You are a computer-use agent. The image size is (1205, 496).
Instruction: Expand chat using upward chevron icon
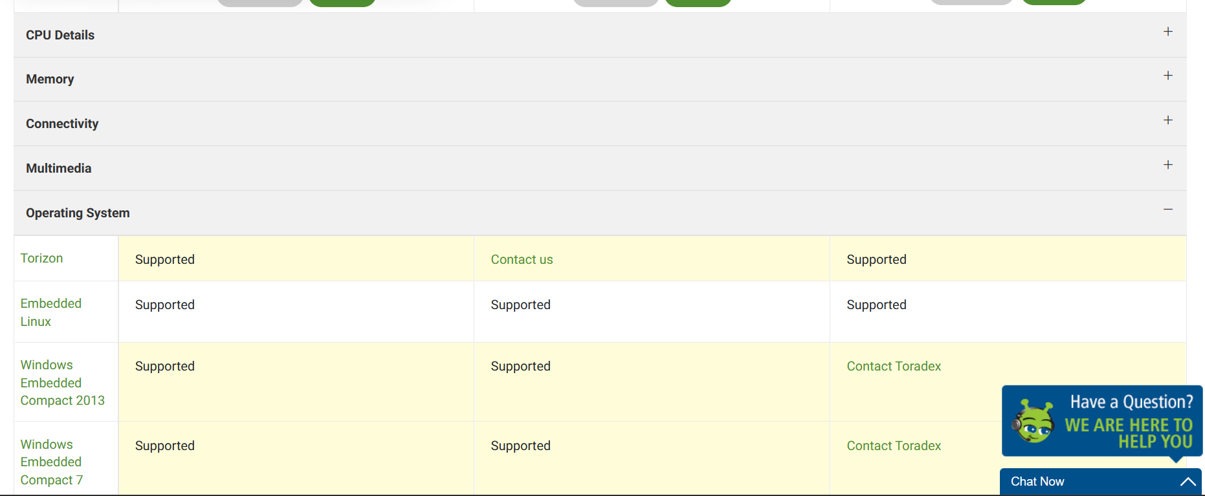point(1188,482)
